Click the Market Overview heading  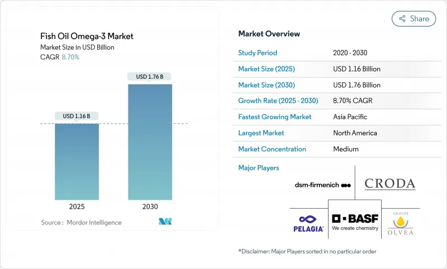(x=269, y=34)
